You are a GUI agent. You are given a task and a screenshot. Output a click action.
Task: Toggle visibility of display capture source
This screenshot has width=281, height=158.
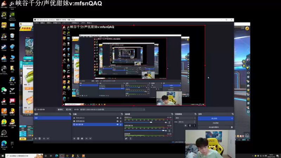click(118, 124)
